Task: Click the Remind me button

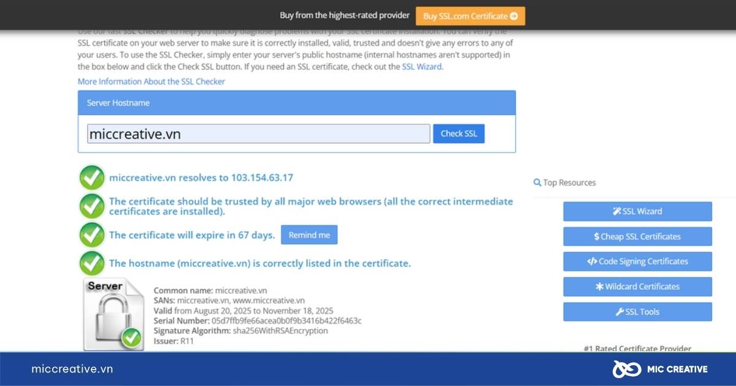Action: tap(309, 235)
